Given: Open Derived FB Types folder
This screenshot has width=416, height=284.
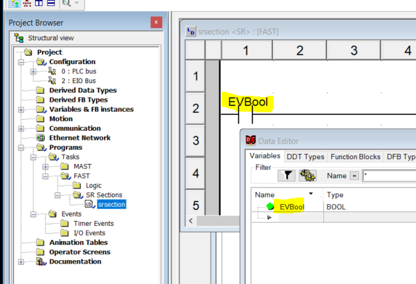Looking at the screenshot, I should (x=78, y=100).
